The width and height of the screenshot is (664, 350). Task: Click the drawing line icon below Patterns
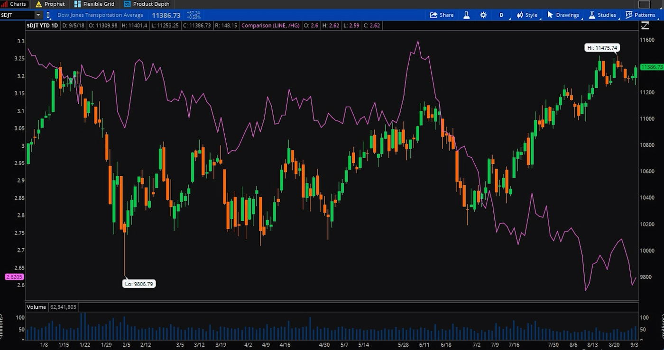click(x=644, y=25)
